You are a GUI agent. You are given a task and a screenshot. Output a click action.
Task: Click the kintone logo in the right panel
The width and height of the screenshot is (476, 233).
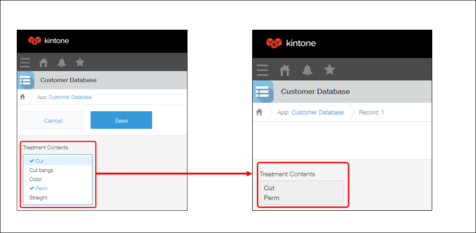[291, 43]
